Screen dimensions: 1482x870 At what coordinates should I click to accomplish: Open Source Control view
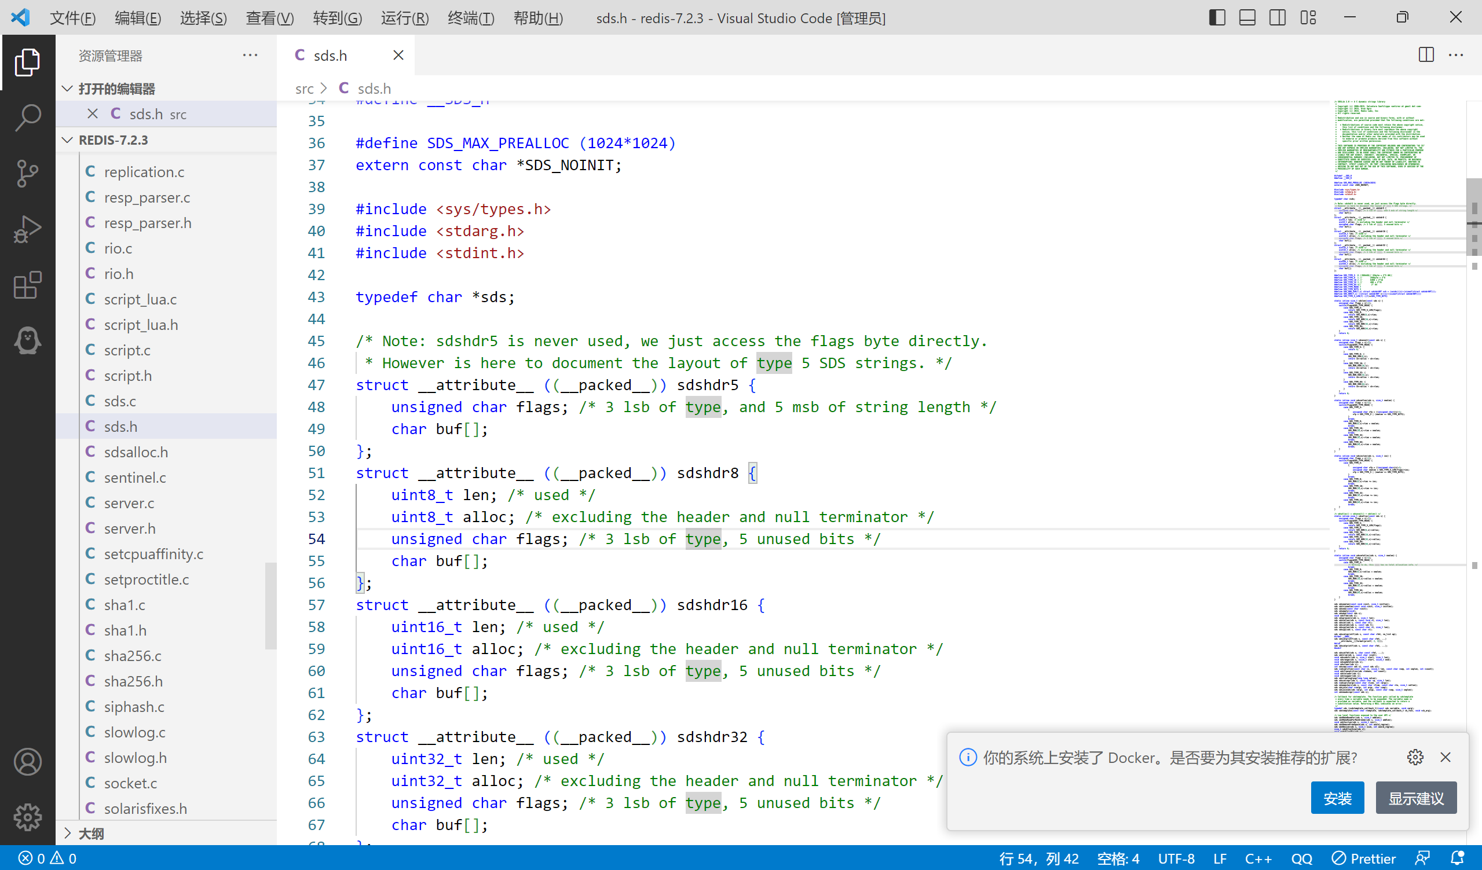tap(28, 174)
